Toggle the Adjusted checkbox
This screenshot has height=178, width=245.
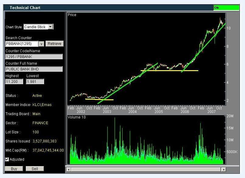(x=7, y=159)
